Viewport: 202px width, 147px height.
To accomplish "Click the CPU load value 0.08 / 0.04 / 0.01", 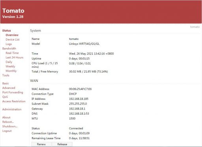I will 80,63.
